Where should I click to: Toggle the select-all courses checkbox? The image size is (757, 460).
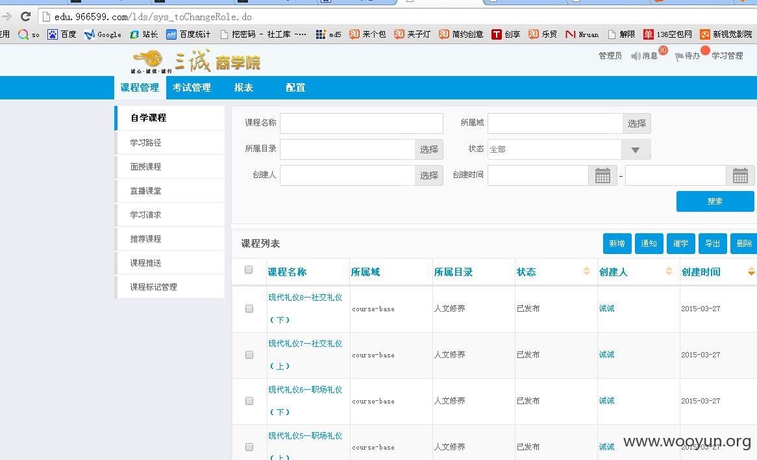coord(249,270)
